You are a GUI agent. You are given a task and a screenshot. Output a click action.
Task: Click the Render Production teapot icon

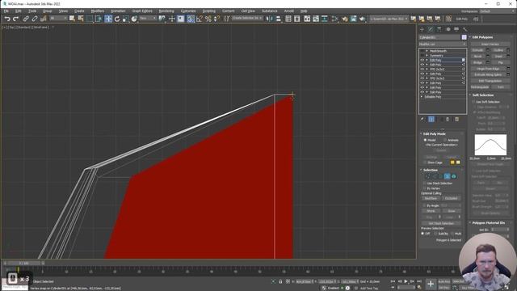click(363, 19)
